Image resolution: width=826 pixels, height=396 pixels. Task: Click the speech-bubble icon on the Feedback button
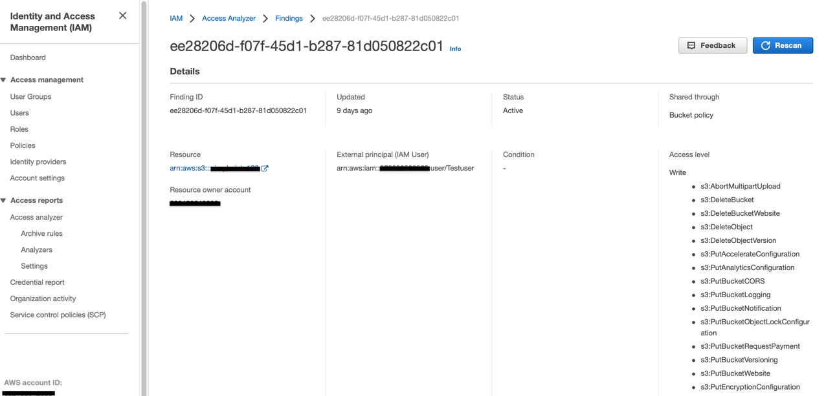(690, 45)
